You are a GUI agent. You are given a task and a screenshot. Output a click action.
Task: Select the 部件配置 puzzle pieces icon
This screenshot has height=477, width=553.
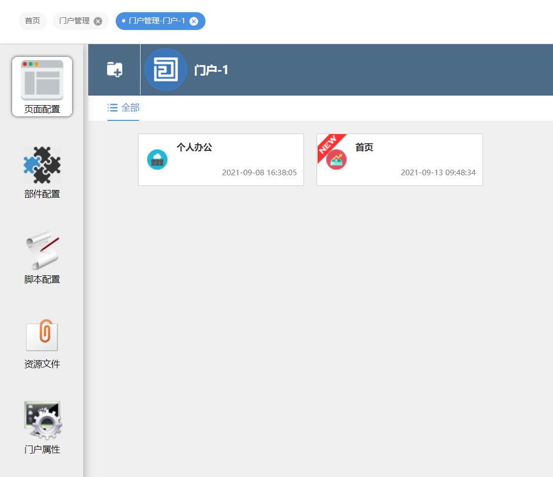tap(42, 165)
